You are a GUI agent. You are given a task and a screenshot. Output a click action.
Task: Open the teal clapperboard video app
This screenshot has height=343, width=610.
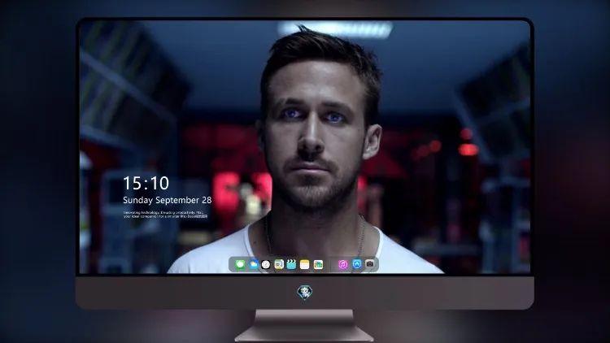291,264
